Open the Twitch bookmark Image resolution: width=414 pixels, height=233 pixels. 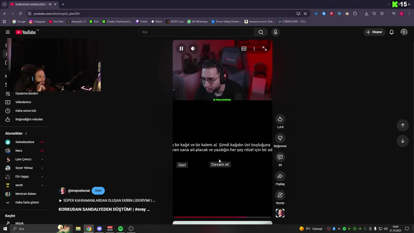(x=141, y=22)
